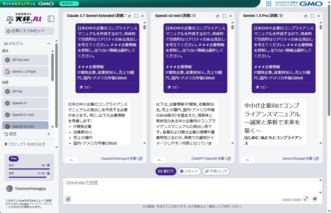Toggle the 壁打ち mode button
This screenshot has width=331, height=213.
click(166, 171)
